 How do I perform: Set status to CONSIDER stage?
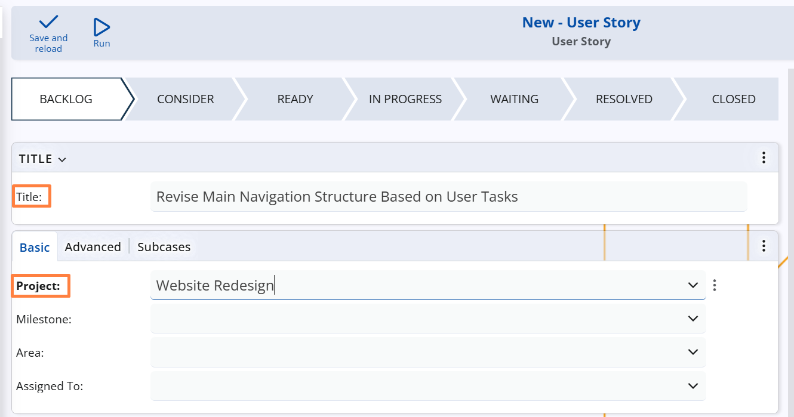point(185,99)
